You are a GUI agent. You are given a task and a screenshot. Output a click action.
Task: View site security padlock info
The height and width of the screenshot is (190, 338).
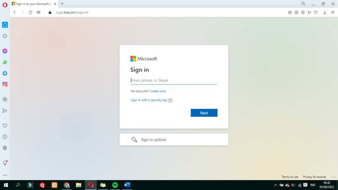(x=50, y=13)
